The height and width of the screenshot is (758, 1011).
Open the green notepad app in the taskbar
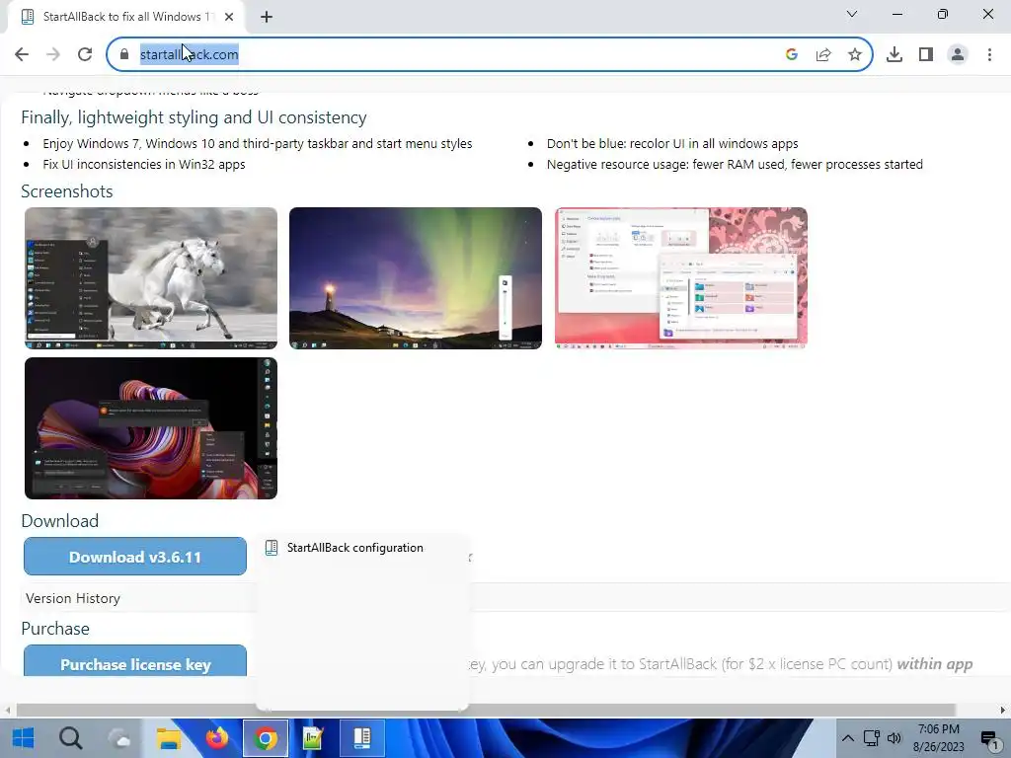313,738
